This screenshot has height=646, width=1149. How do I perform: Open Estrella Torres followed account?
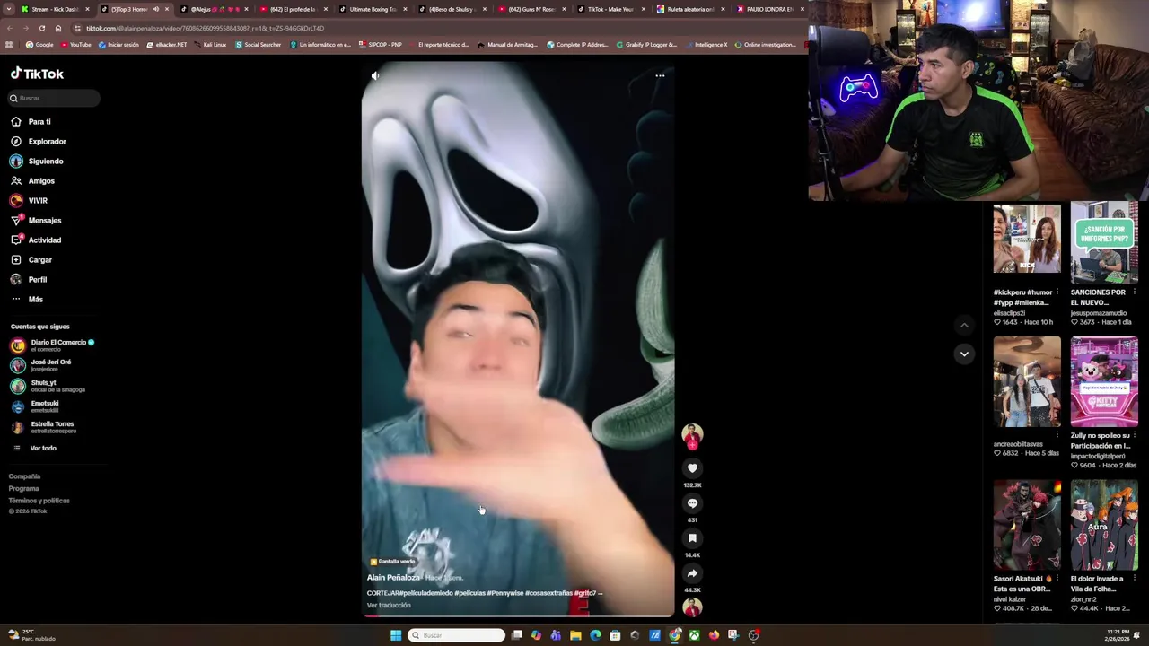click(x=41, y=427)
